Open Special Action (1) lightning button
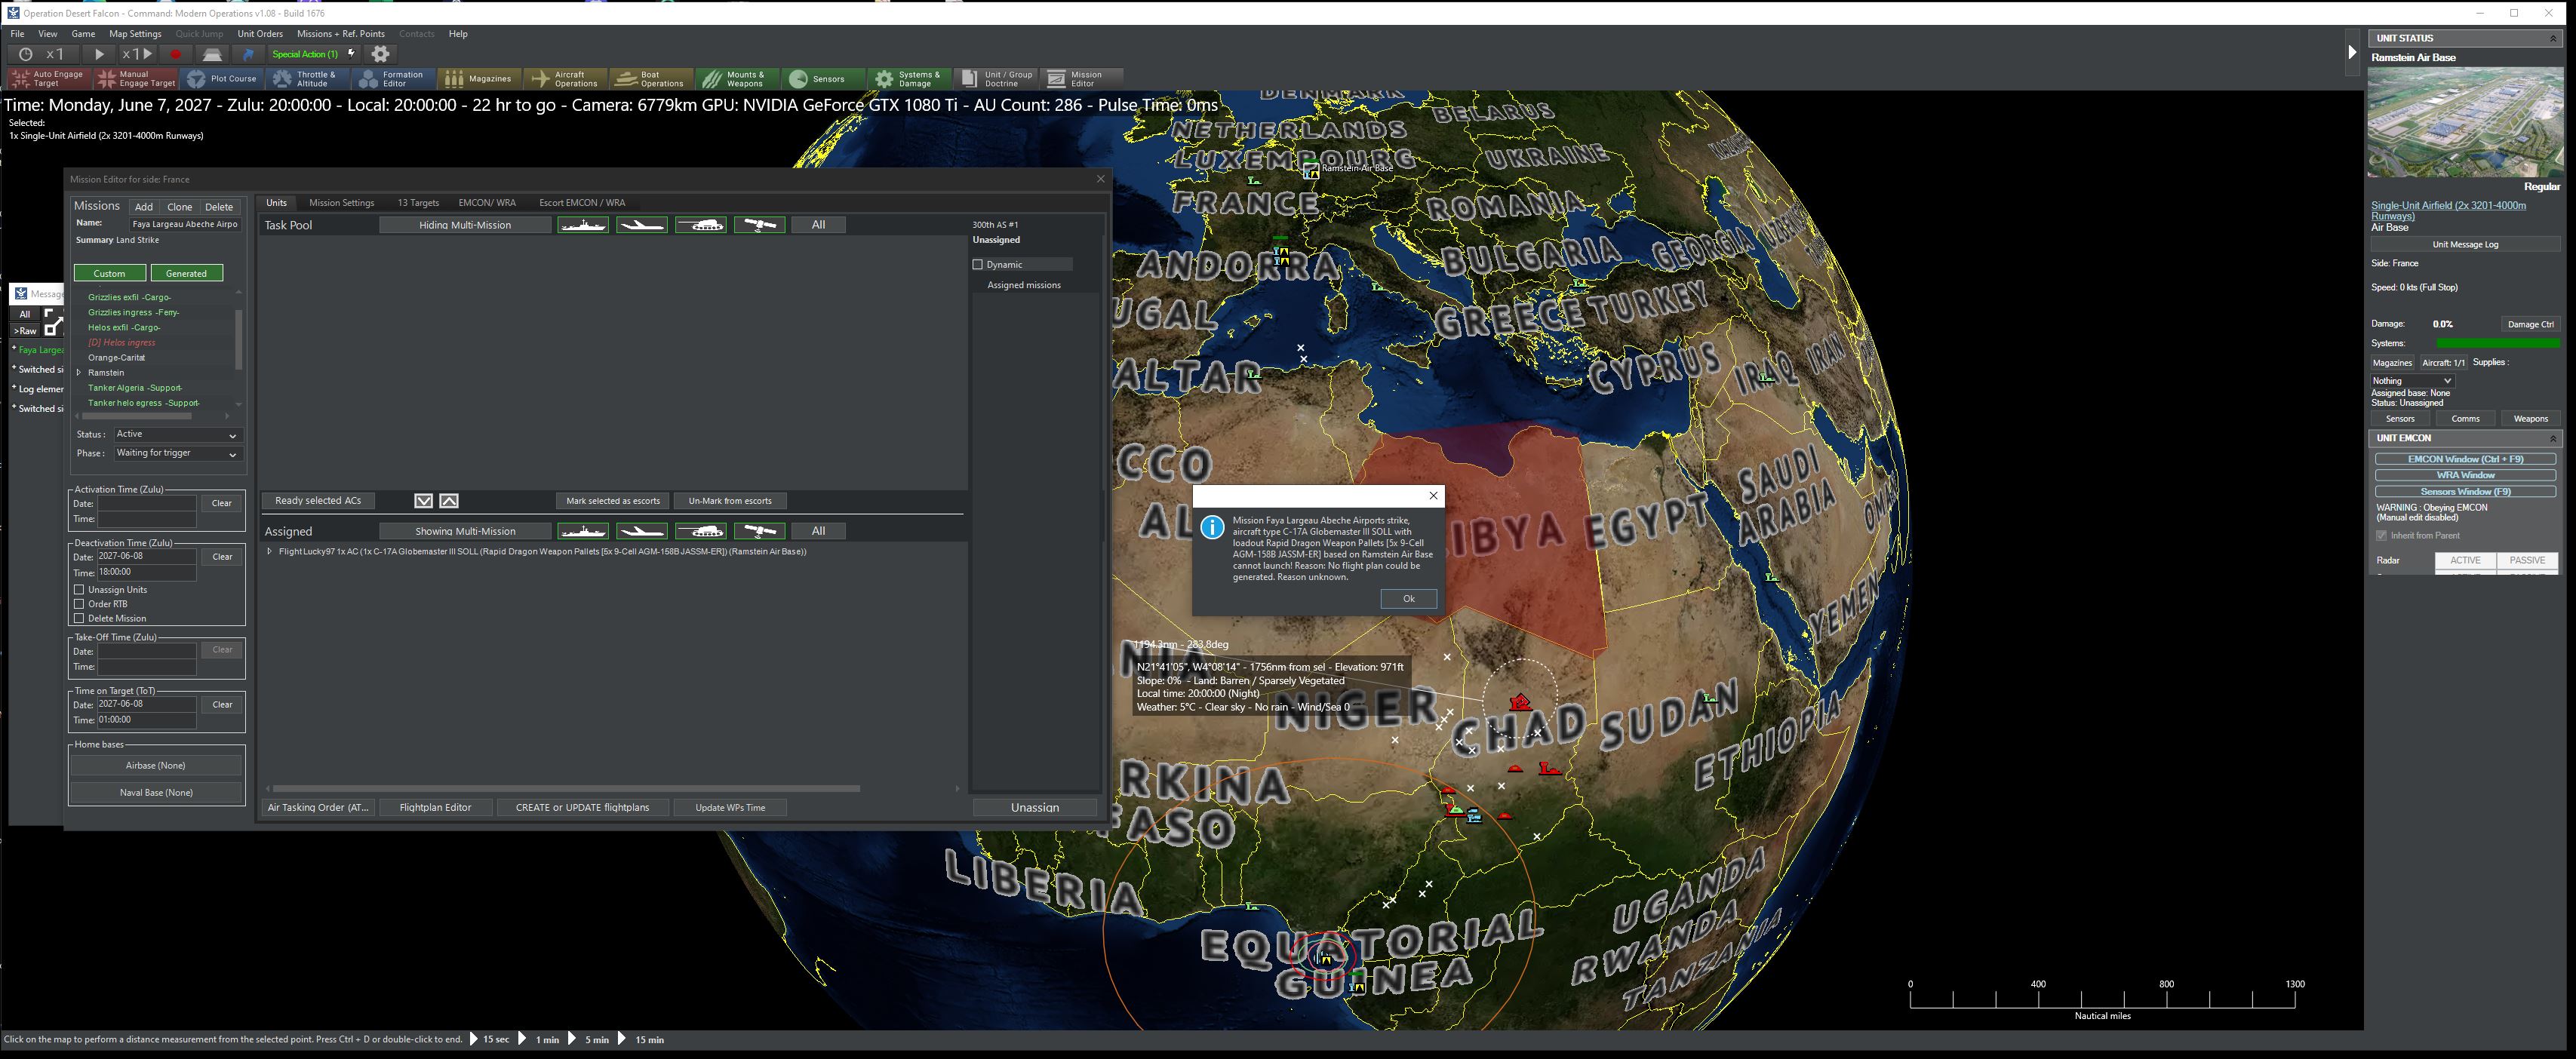2576x1059 pixels. click(x=313, y=54)
